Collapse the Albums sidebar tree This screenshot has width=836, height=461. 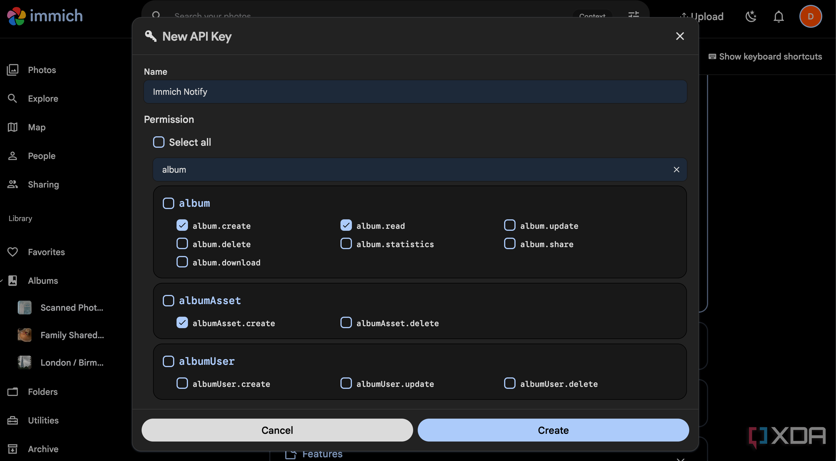tap(2, 280)
